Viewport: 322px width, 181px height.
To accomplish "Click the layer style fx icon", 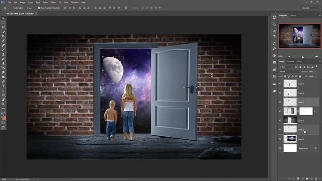I will click(x=293, y=179).
